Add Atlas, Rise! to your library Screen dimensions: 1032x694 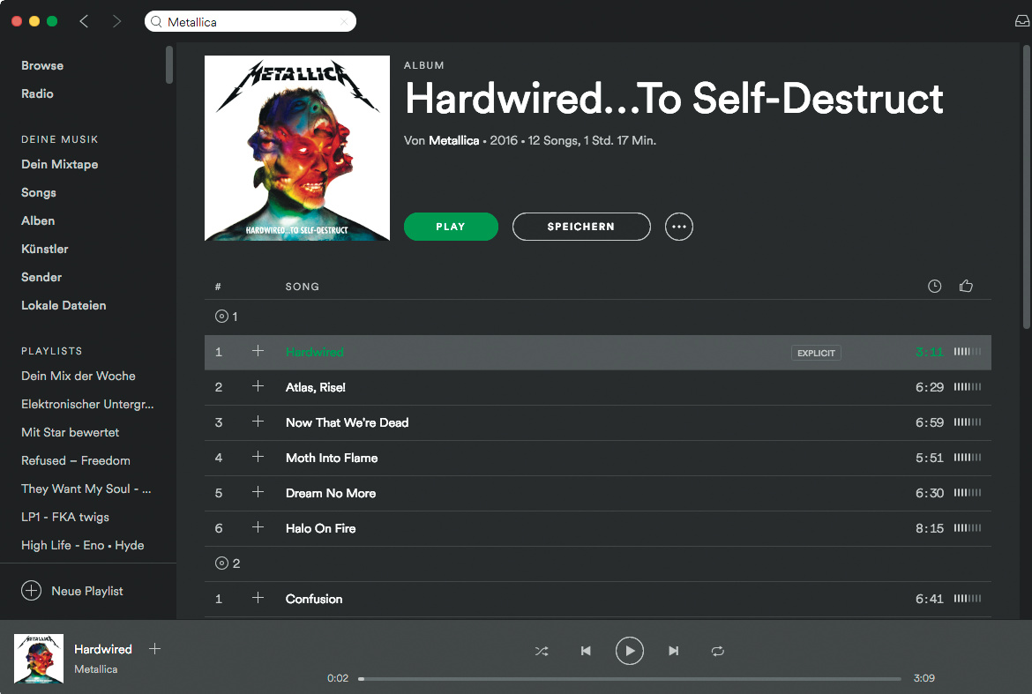tap(258, 386)
